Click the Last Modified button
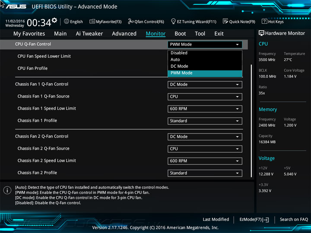 pyautogui.click(x=216, y=220)
